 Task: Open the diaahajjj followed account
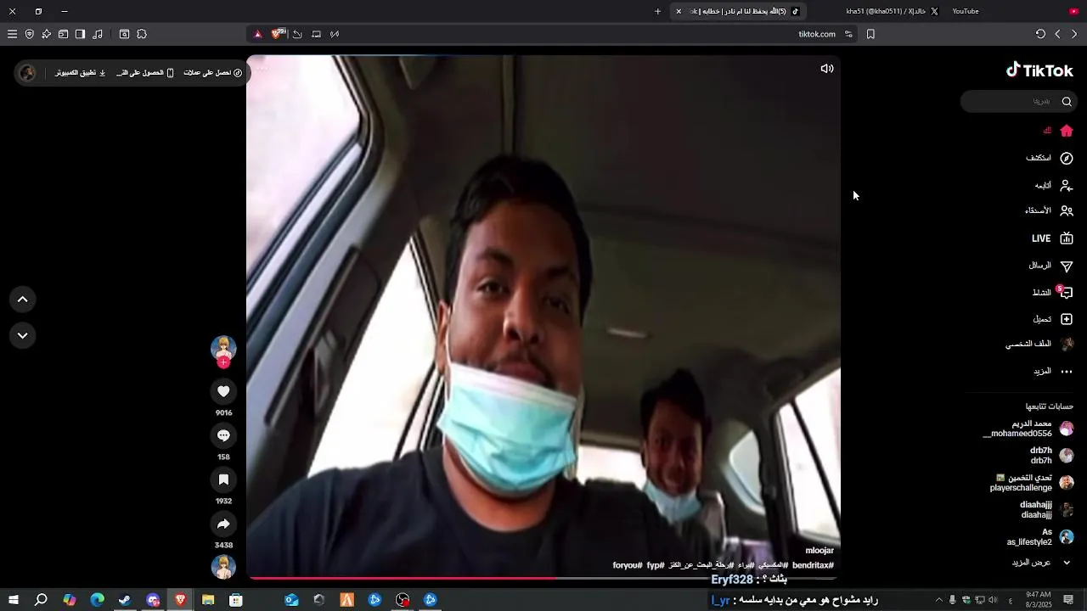click(x=1046, y=510)
